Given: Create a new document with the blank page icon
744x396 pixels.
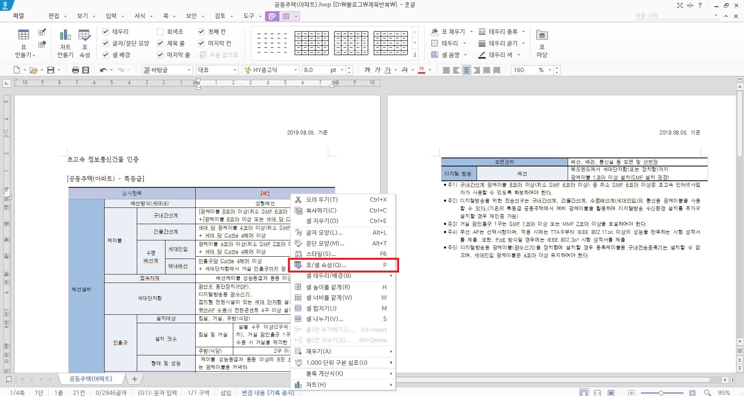Looking at the screenshot, I should click(x=17, y=70).
